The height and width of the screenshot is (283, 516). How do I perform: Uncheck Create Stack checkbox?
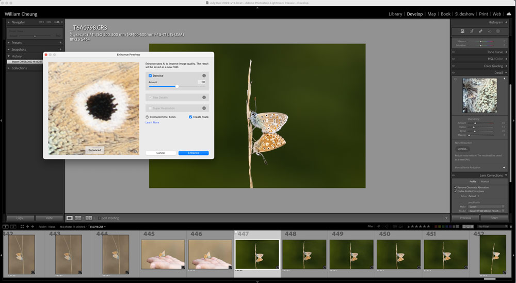(190, 117)
